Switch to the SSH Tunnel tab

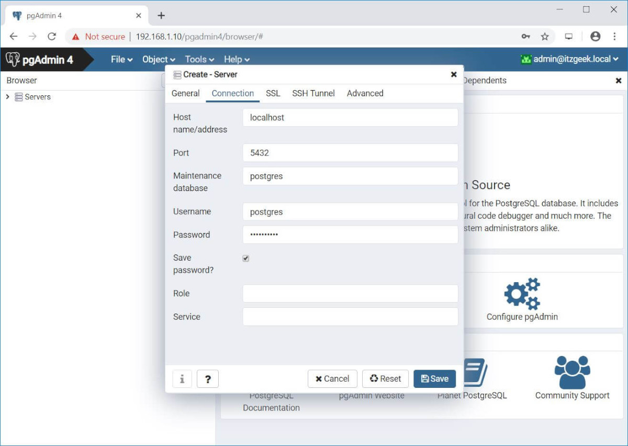313,93
